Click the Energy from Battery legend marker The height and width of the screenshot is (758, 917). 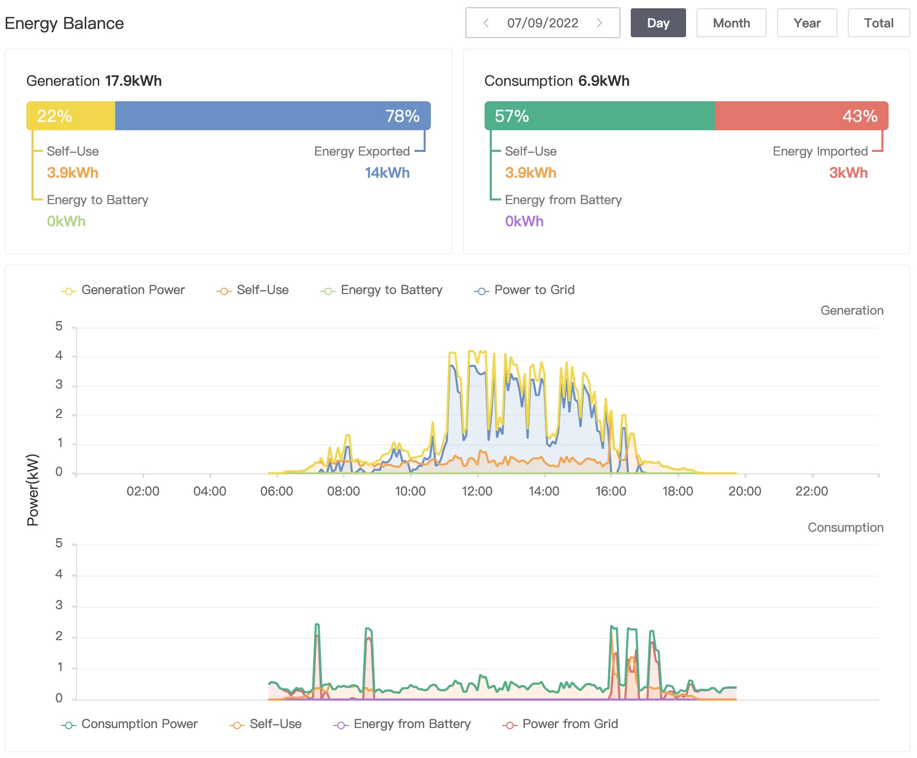340,725
